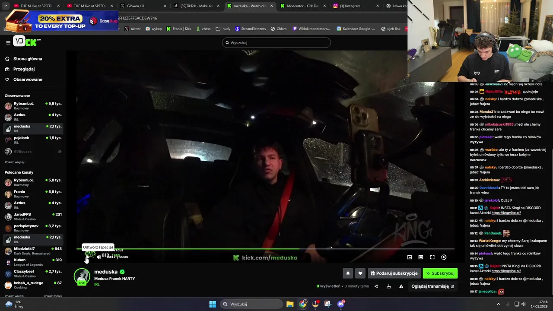Open the chess bookmark
This screenshot has width=553, height=311.
(x=203, y=29)
